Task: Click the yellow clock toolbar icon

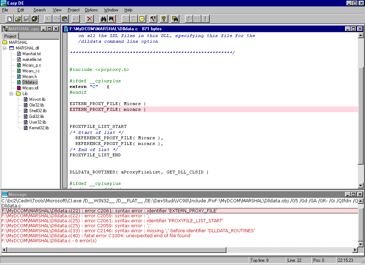Action: click(x=142, y=19)
